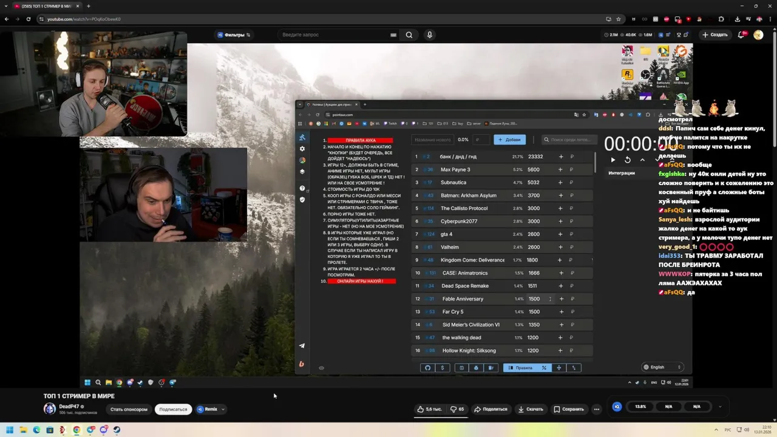Click the lot list scrollbar in pointauc
Screen dimensions: 777x437
pos(595,163)
